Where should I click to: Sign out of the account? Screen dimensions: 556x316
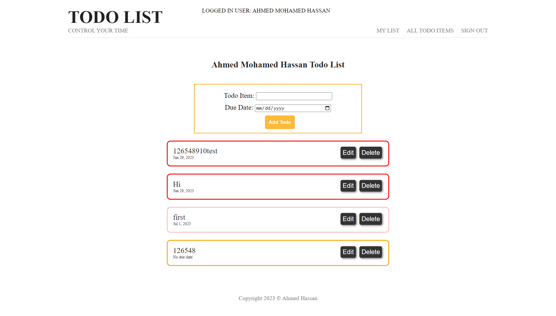474,31
